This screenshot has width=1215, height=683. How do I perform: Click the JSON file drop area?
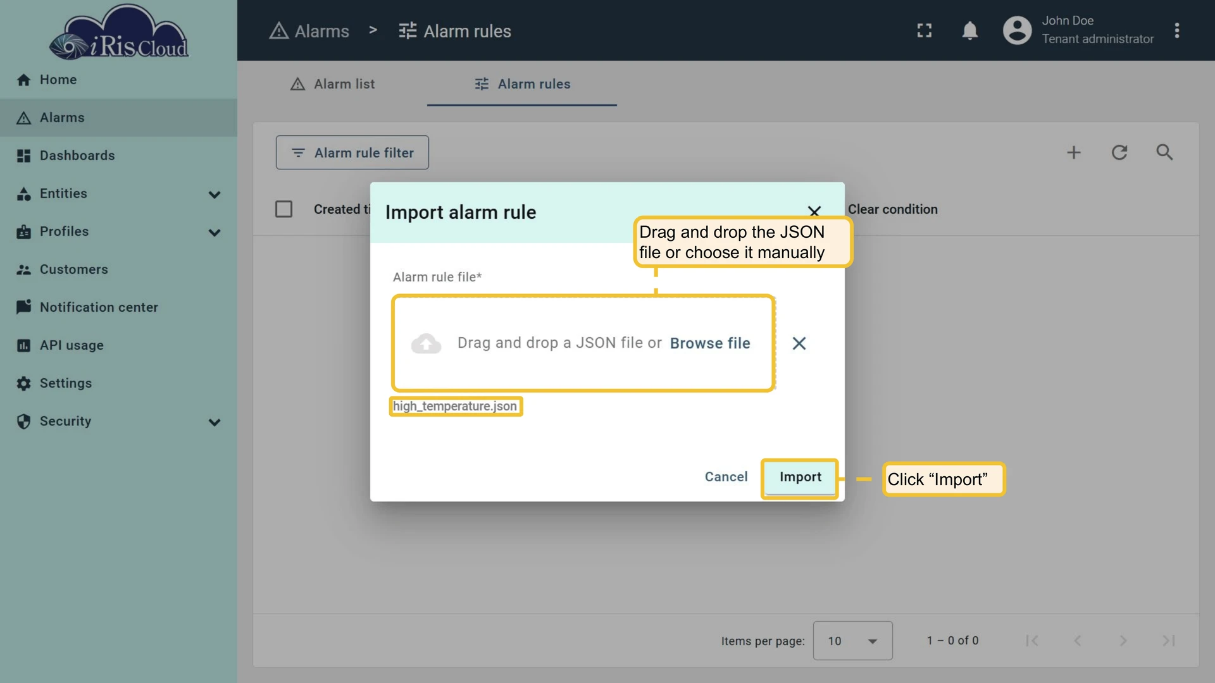583,343
